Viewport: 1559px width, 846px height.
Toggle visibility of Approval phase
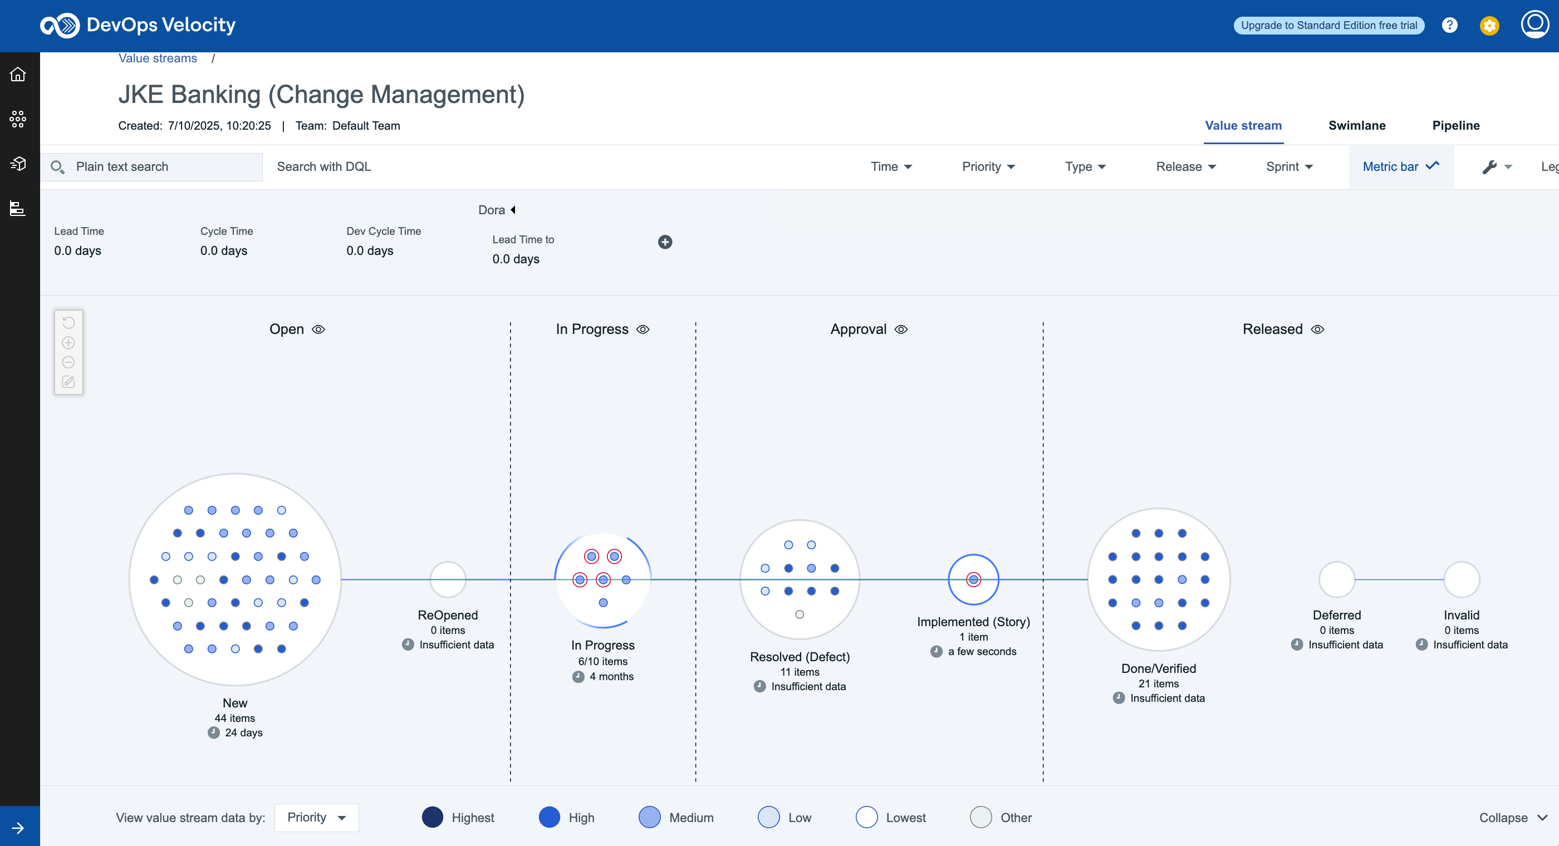(x=901, y=329)
